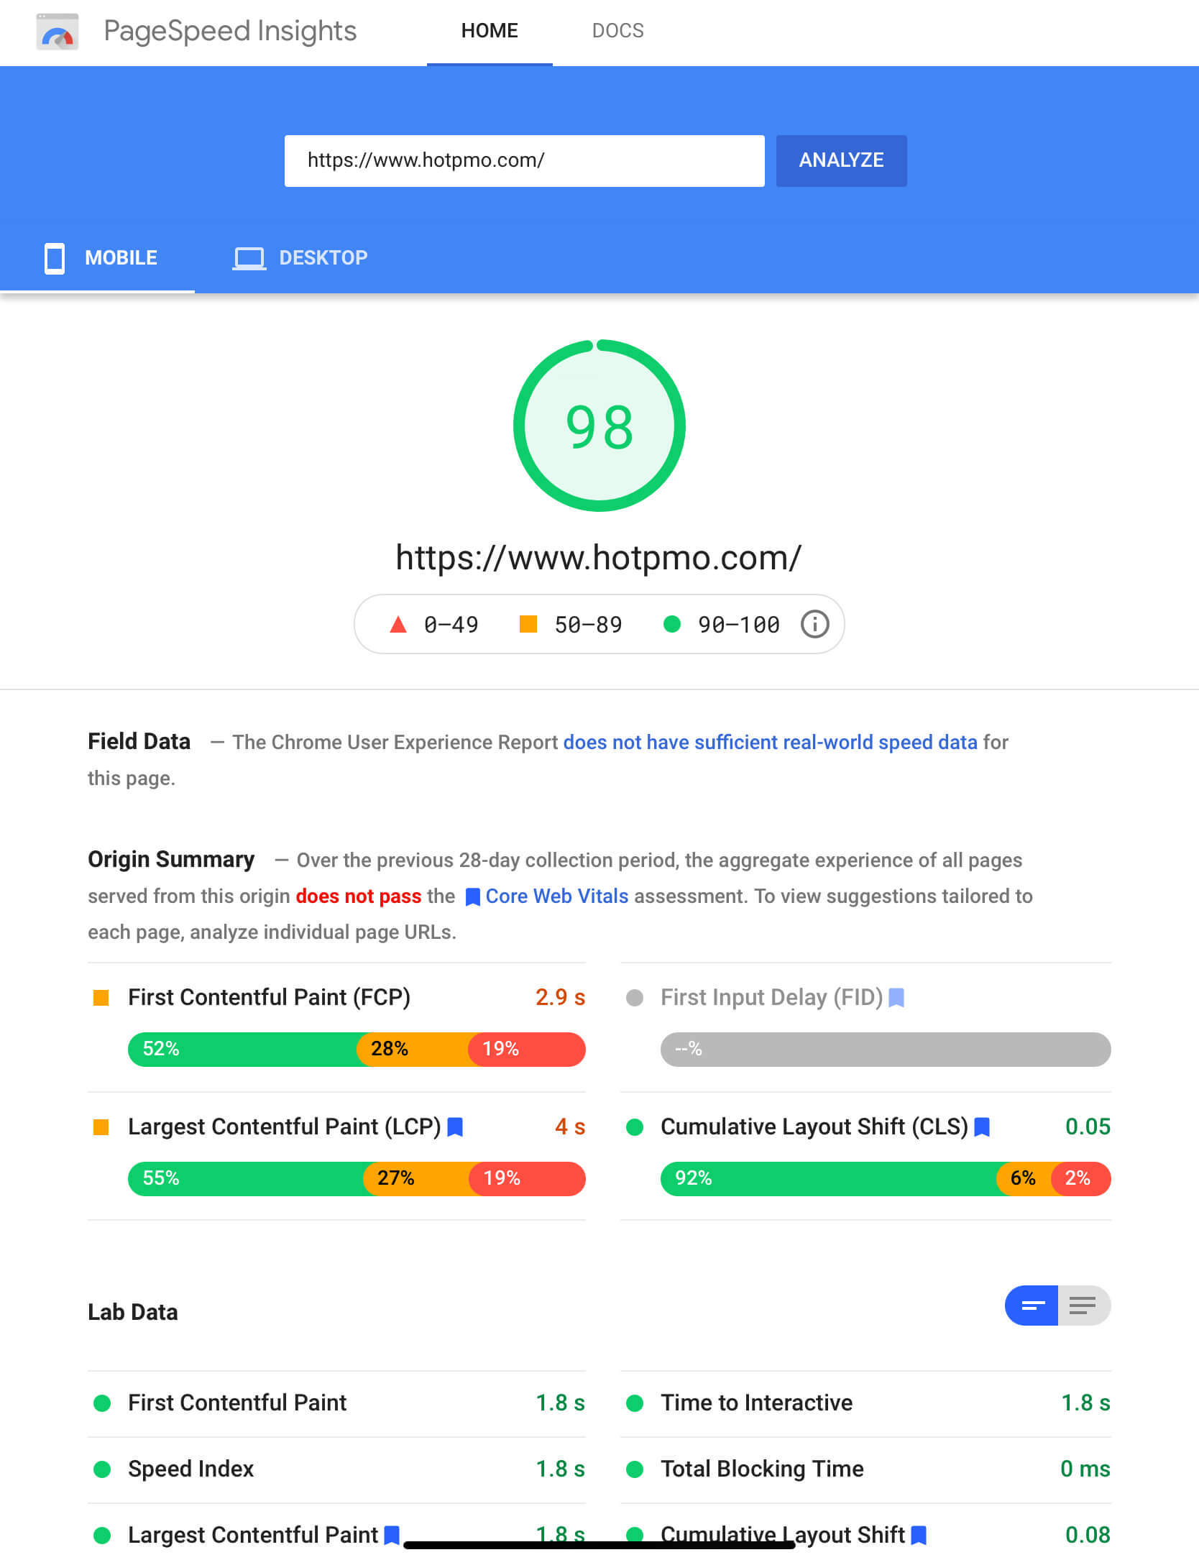Click the PageSpeed Insights logo icon
Viewport: 1199px width, 1560px height.
tap(58, 32)
